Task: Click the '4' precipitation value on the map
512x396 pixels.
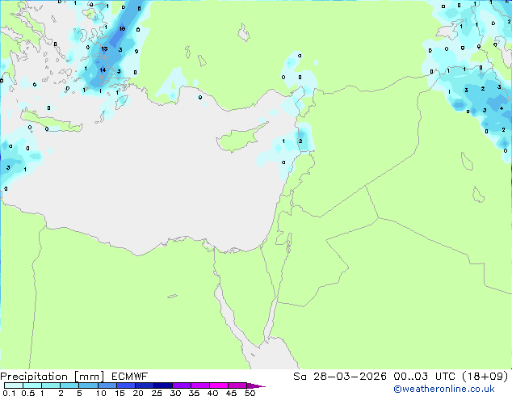Action: point(502,108)
